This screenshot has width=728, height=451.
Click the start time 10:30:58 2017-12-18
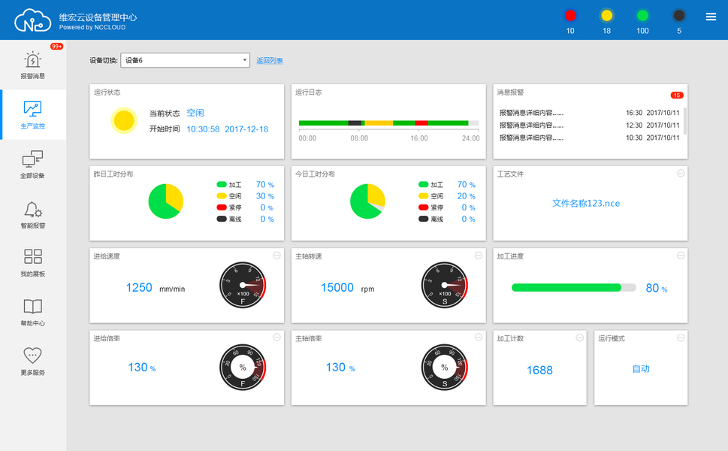(x=228, y=129)
